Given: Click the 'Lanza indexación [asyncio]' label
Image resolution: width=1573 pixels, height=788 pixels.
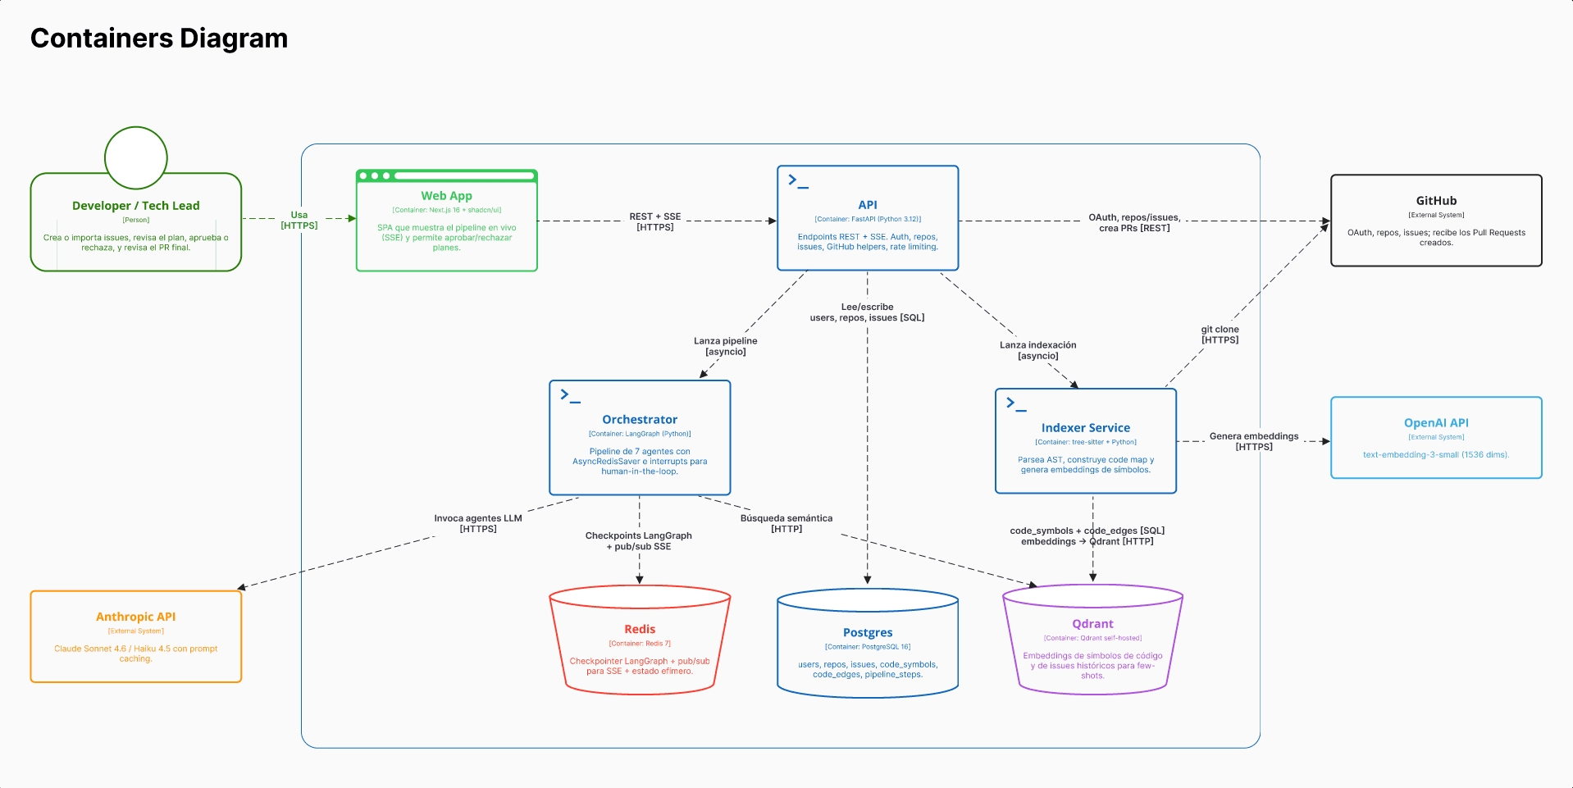Looking at the screenshot, I should pyautogui.click(x=1038, y=350).
